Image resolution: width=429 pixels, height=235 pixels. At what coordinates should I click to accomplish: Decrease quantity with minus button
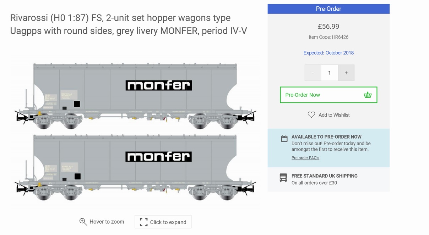pyautogui.click(x=313, y=73)
